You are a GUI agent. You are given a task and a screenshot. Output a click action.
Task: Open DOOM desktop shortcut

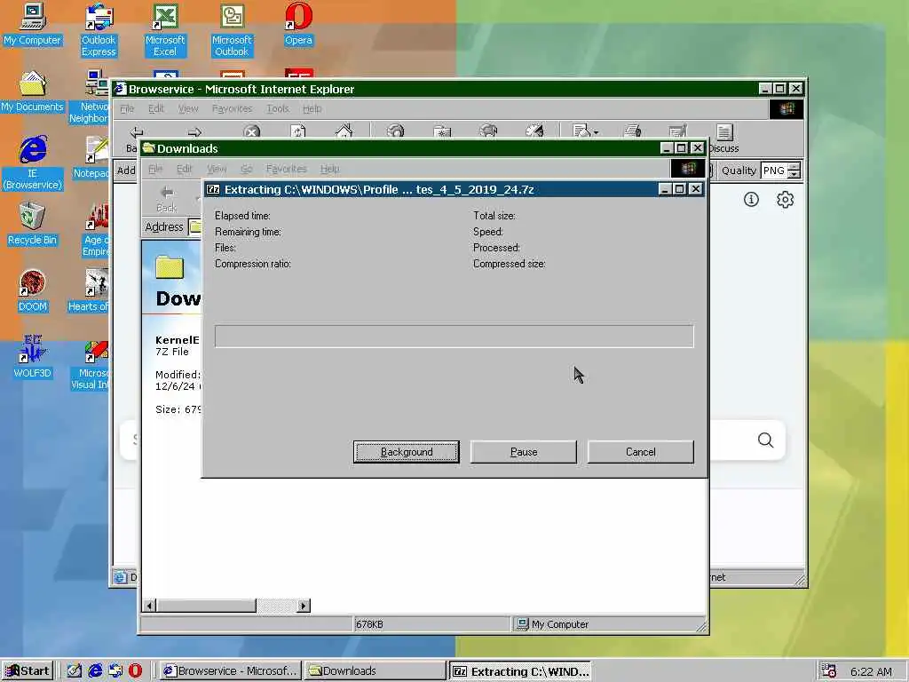click(33, 291)
